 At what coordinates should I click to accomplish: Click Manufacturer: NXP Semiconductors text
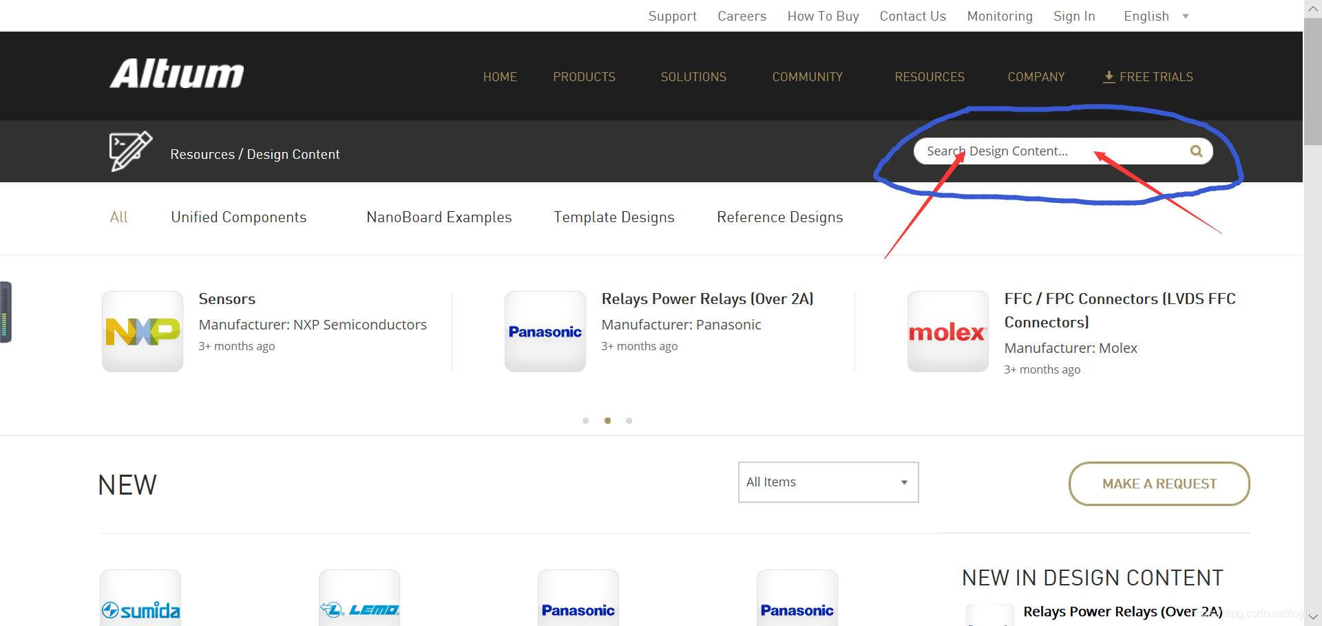click(x=313, y=325)
